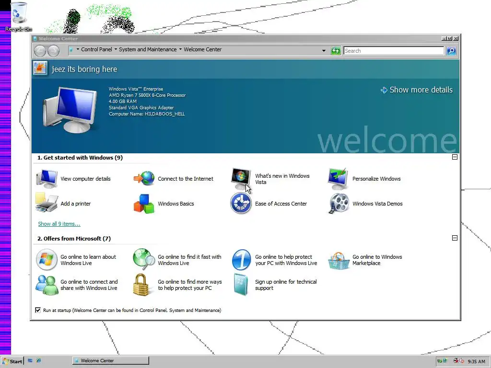Click the View computer details label
The image size is (491, 368).
85,179
